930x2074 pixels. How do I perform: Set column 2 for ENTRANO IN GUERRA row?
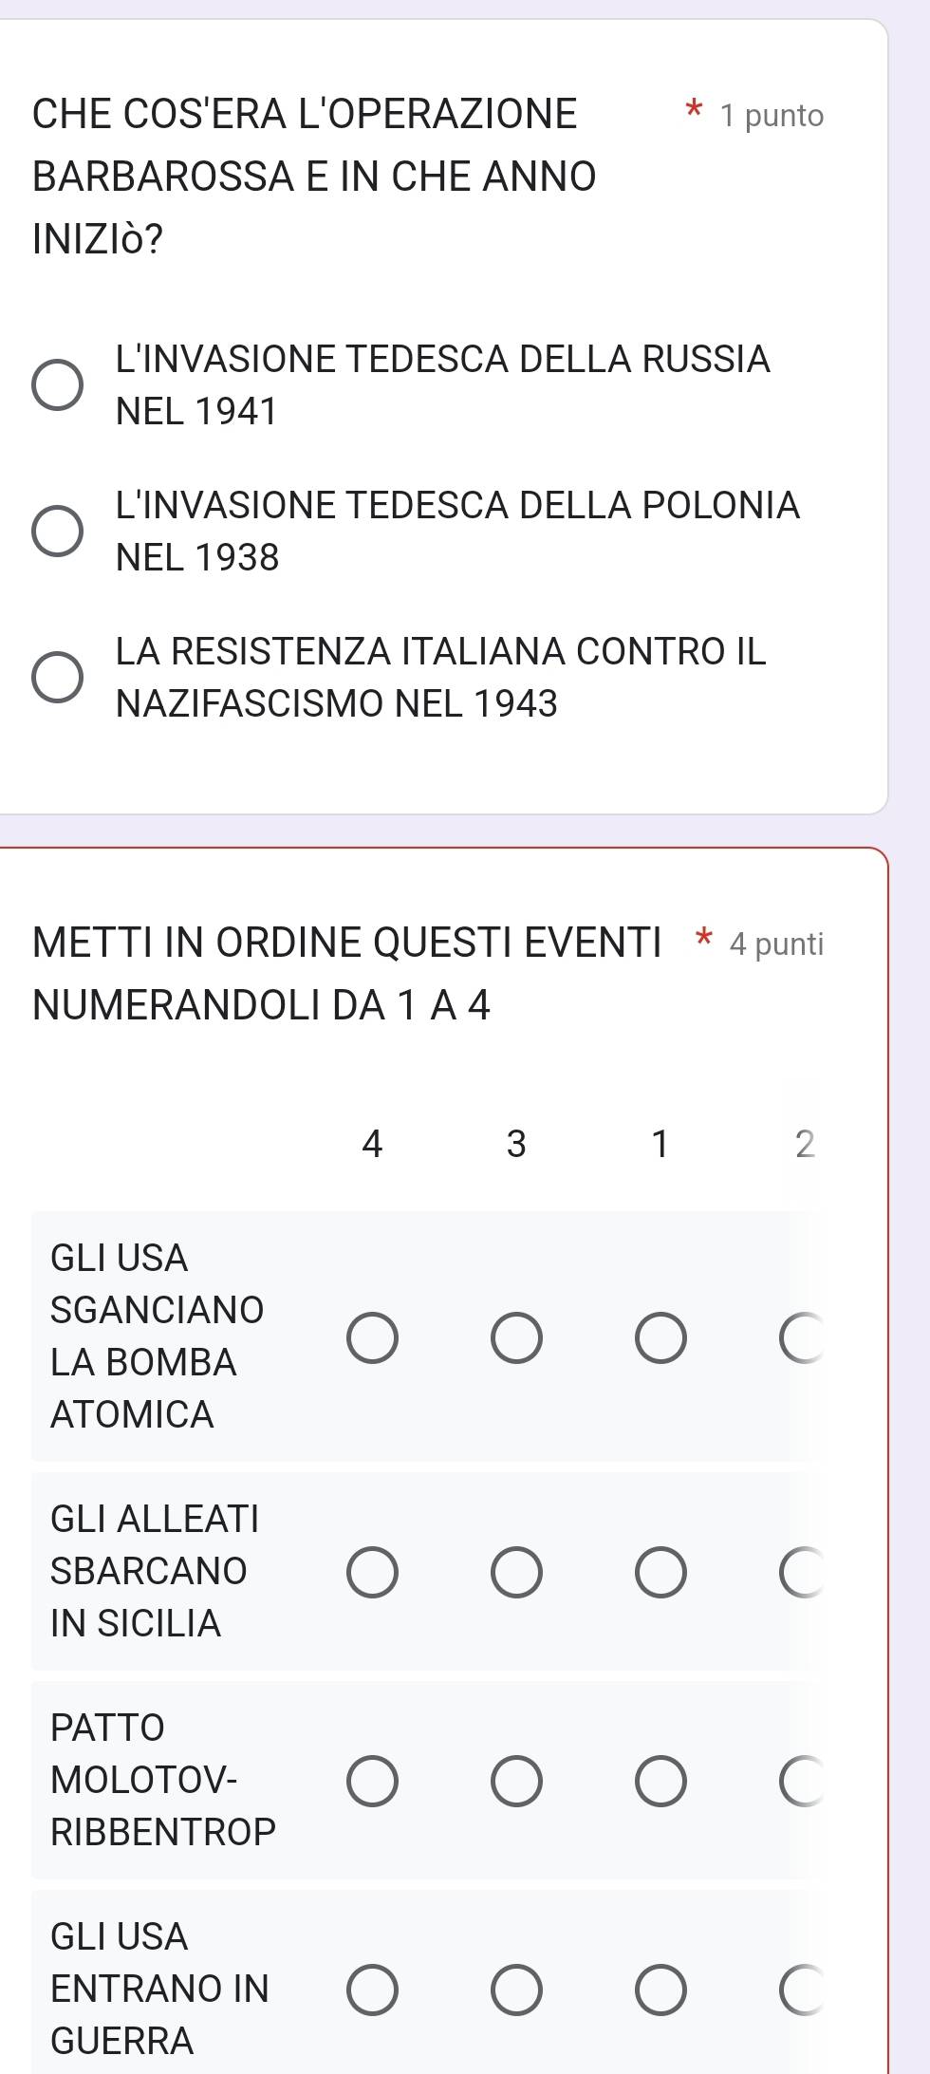point(804,1990)
